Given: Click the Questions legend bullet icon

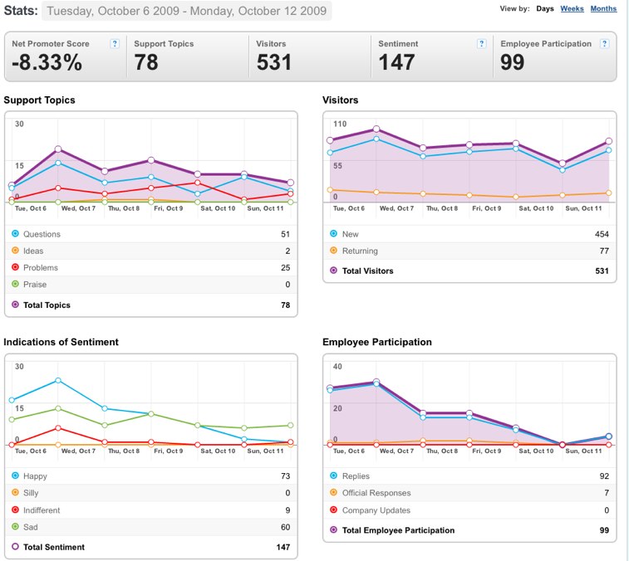Looking at the screenshot, I should (15, 234).
